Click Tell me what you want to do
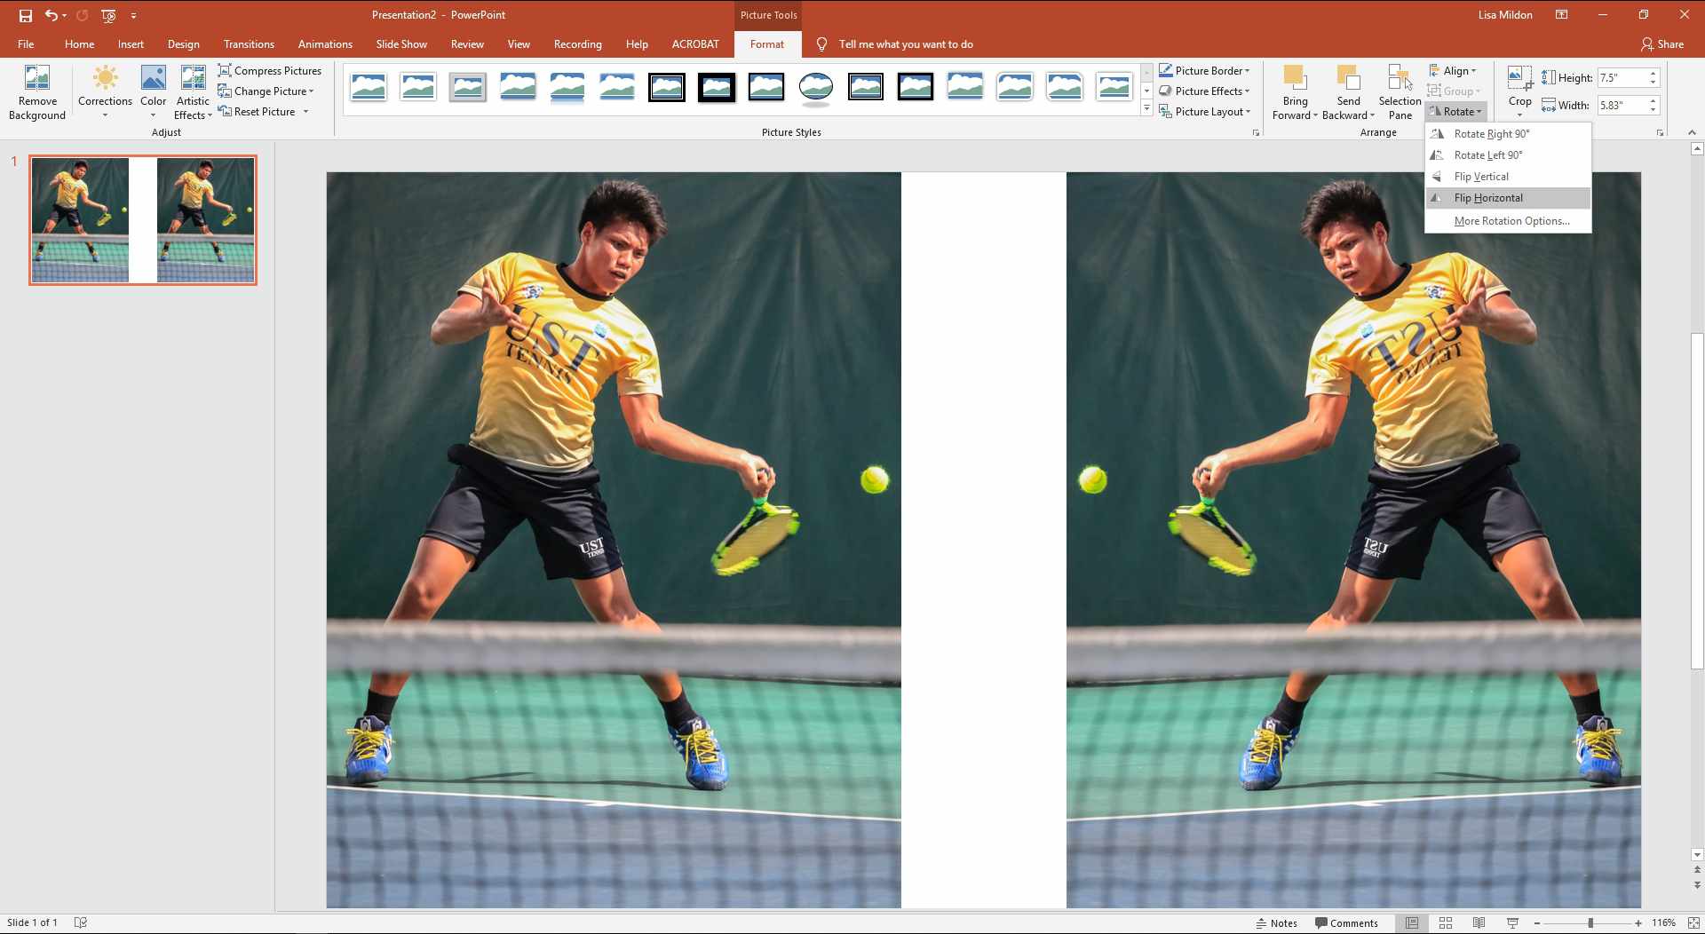Image resolution: width=1705 pixels, height=934 pixels. (x=905, y=44)
